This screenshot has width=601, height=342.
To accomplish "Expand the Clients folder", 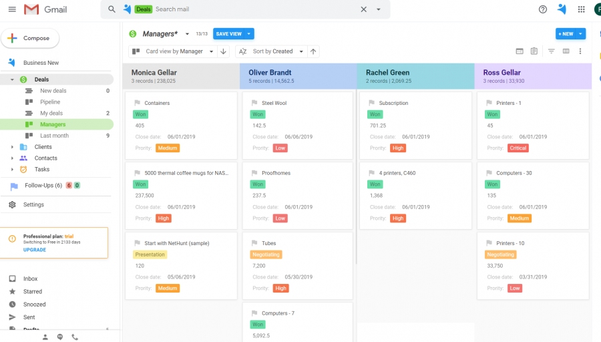I will pos(12,147).
